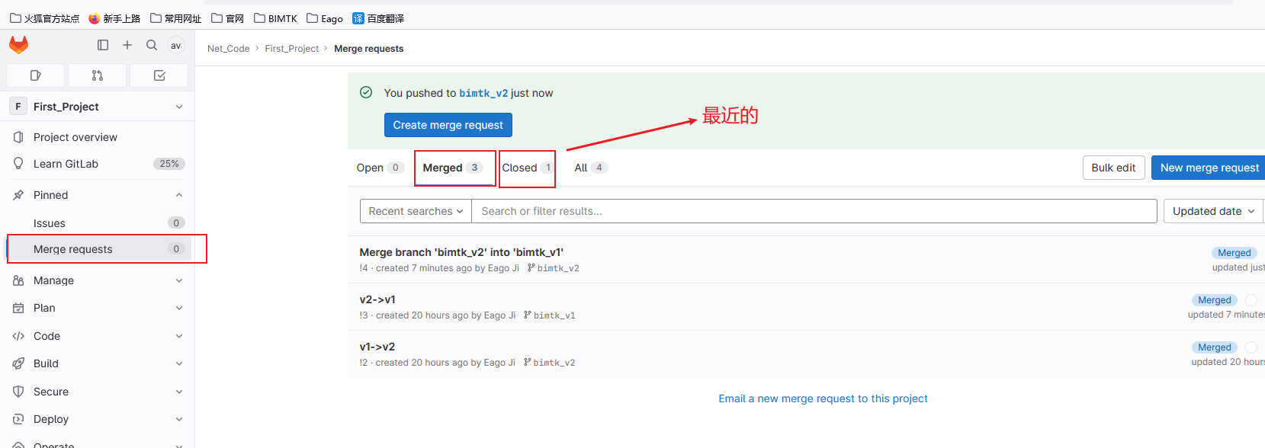Screen dimensions: 1265x448
Task: Open merge request 'v2->v1'
Action: [x=377, y=299]
